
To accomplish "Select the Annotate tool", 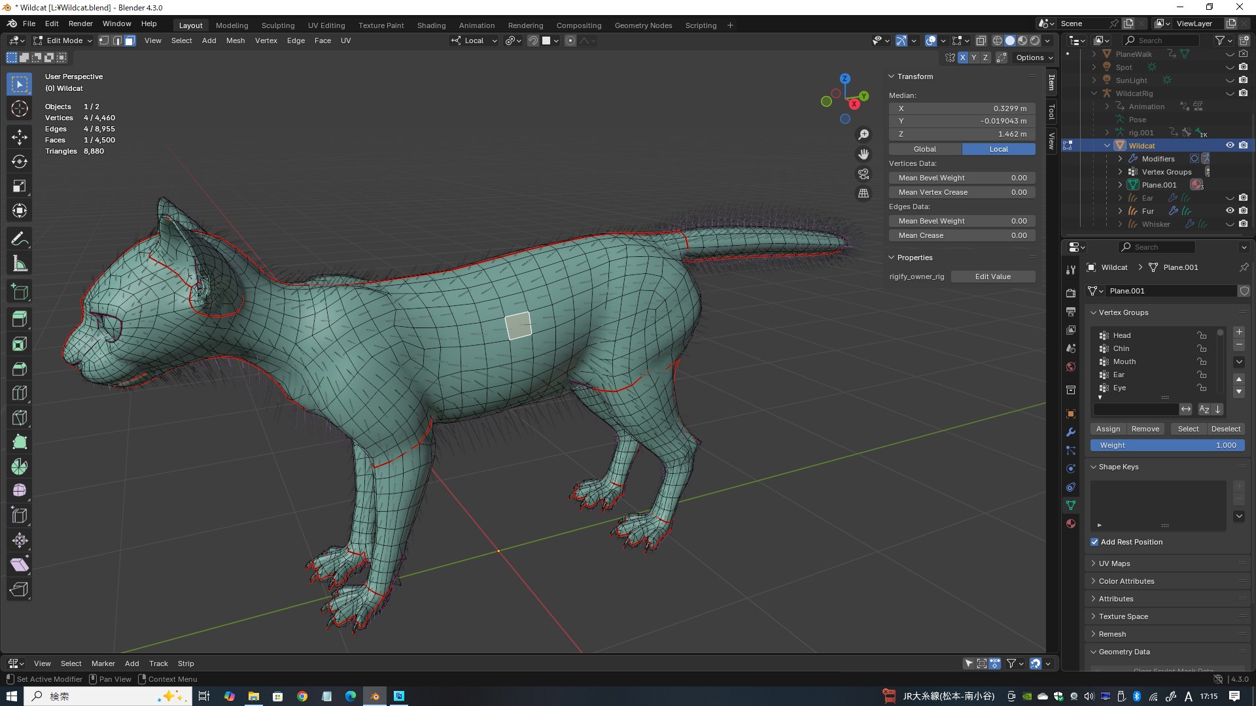I will click(20, 239).
